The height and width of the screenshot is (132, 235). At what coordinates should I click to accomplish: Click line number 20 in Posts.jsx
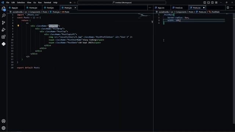12,67
